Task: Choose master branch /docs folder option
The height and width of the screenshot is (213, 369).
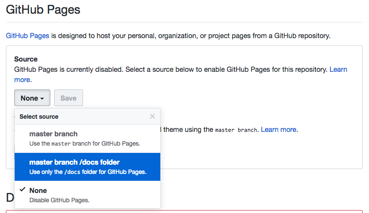Action: 87,167
